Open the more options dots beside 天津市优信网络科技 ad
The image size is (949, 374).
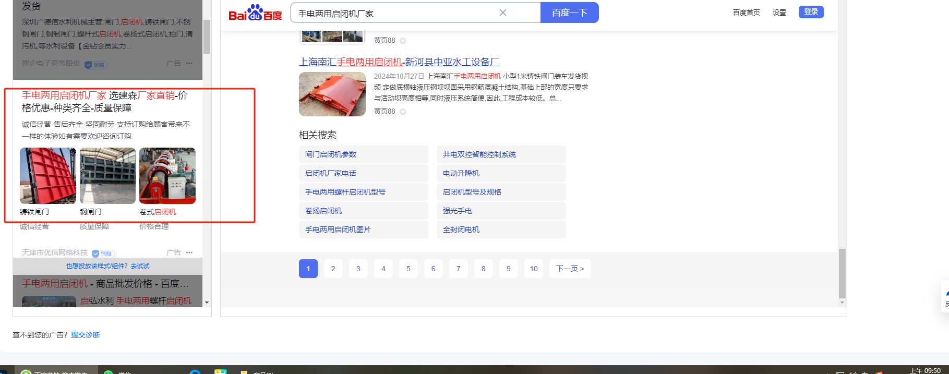tap(189, 252)
